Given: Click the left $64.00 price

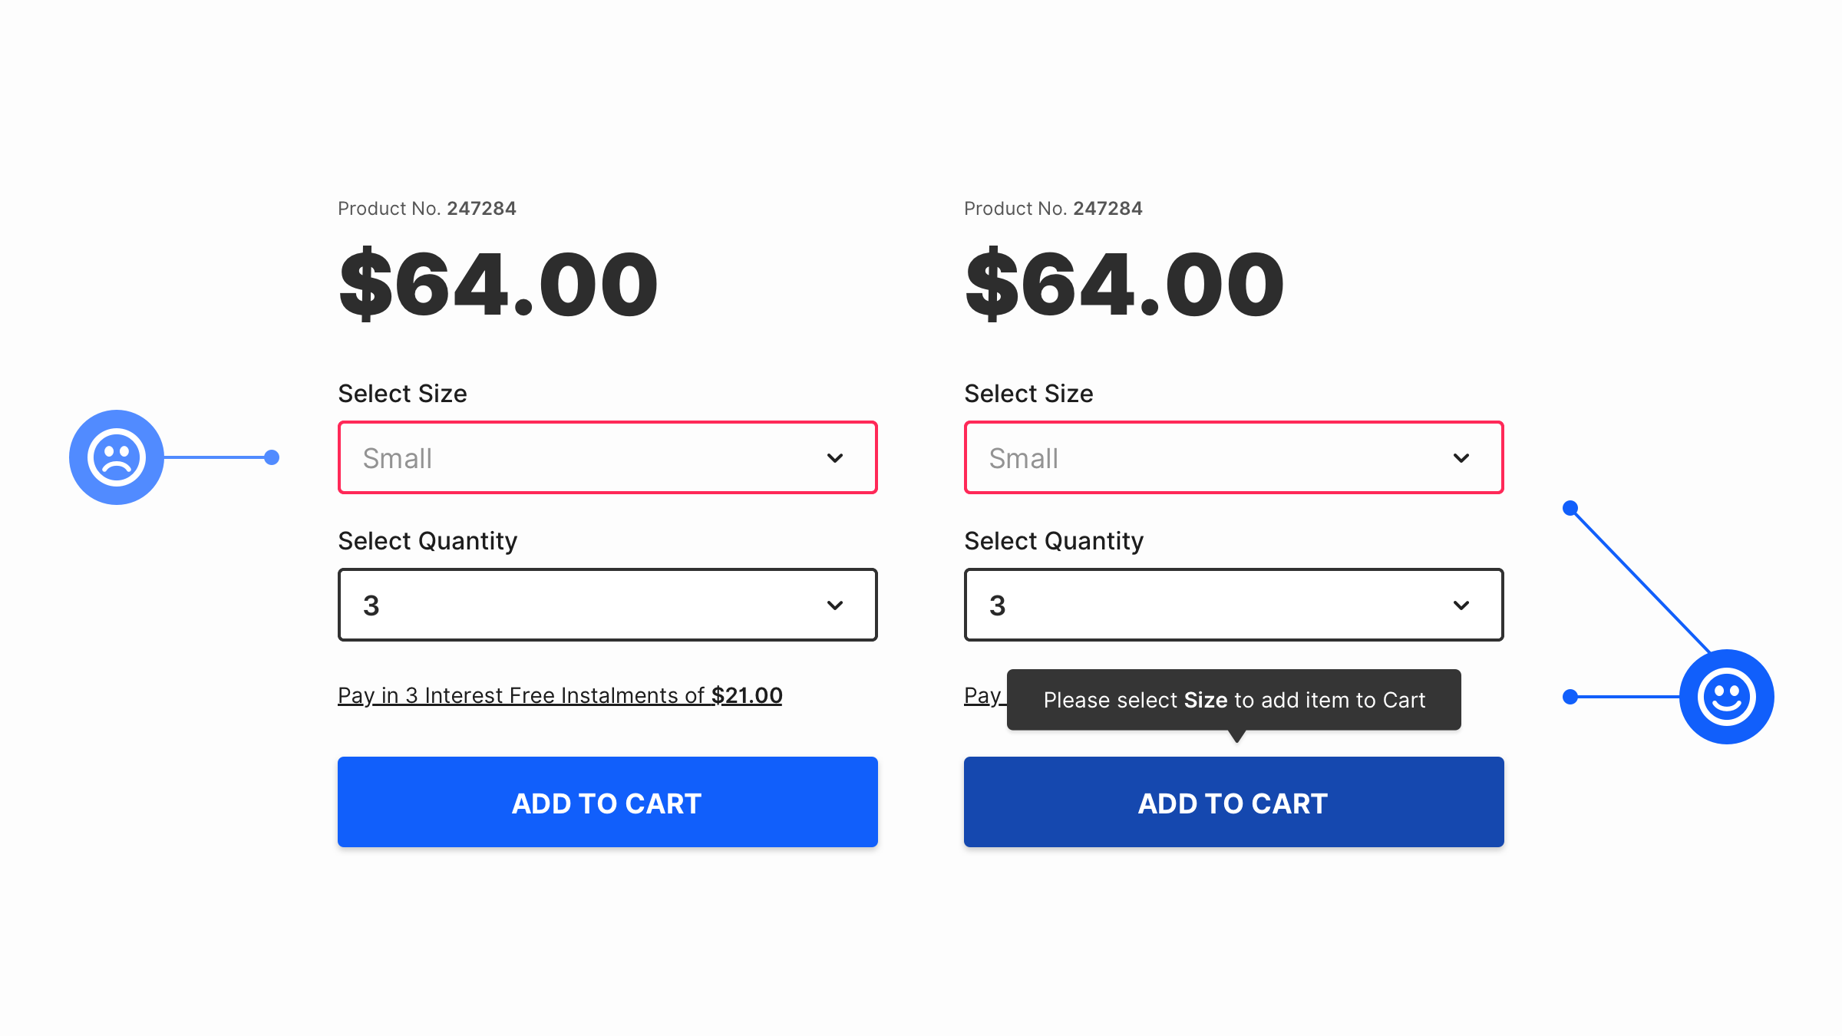Looking at the screenshot, I should pos(498,285).
